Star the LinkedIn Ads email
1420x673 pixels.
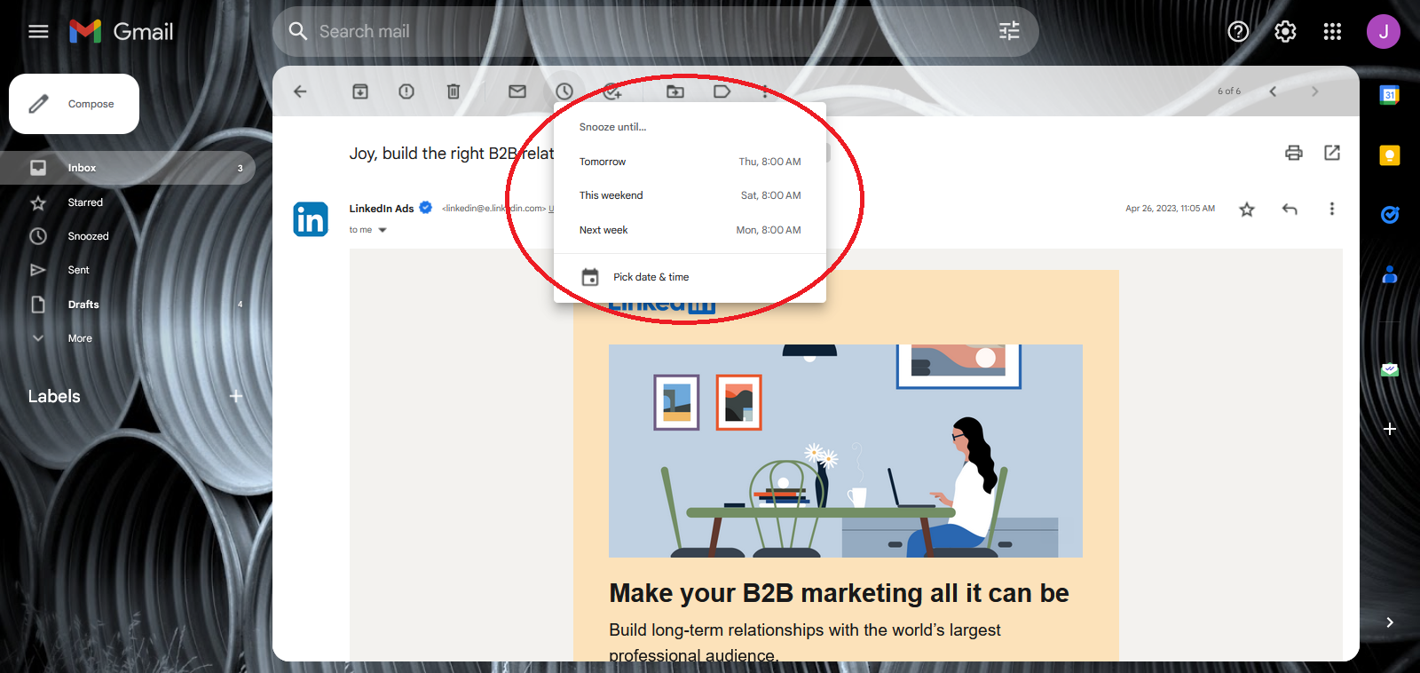click(1247, 210)
